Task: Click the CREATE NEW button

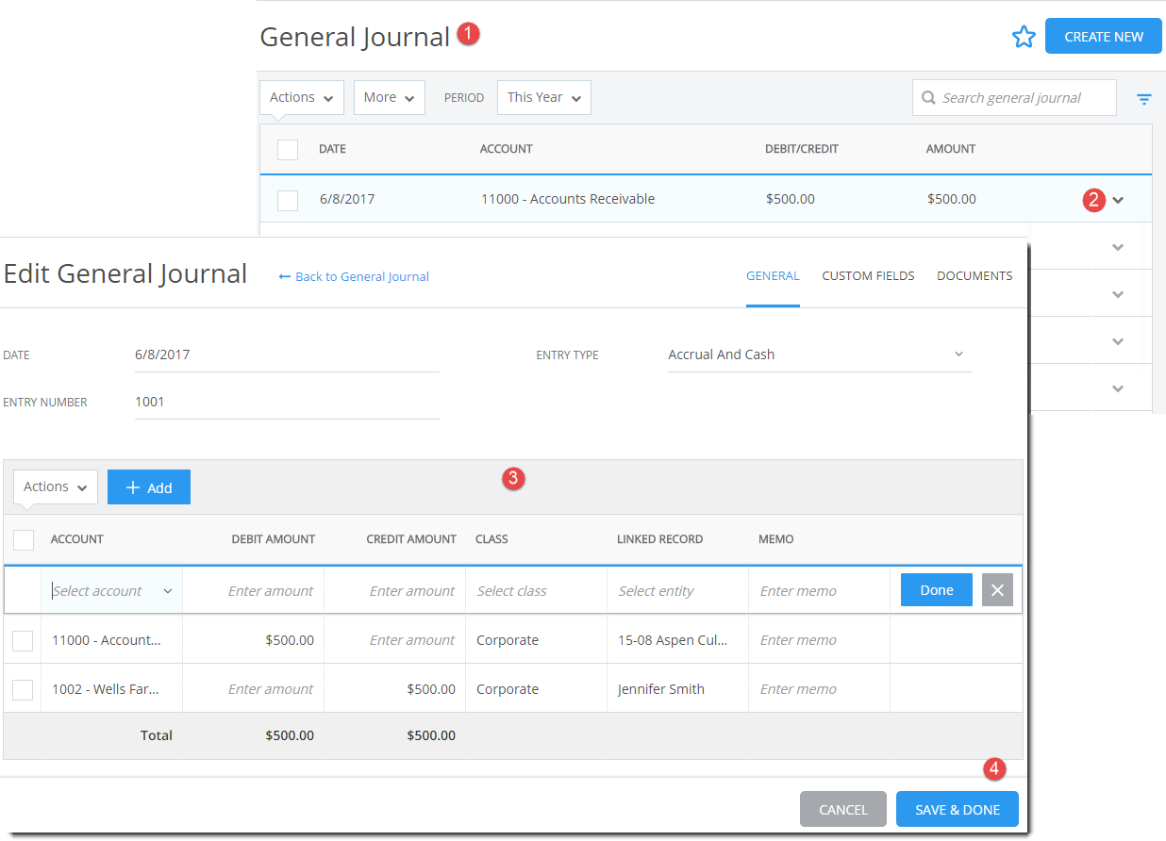Action: tap(1103, 36)
